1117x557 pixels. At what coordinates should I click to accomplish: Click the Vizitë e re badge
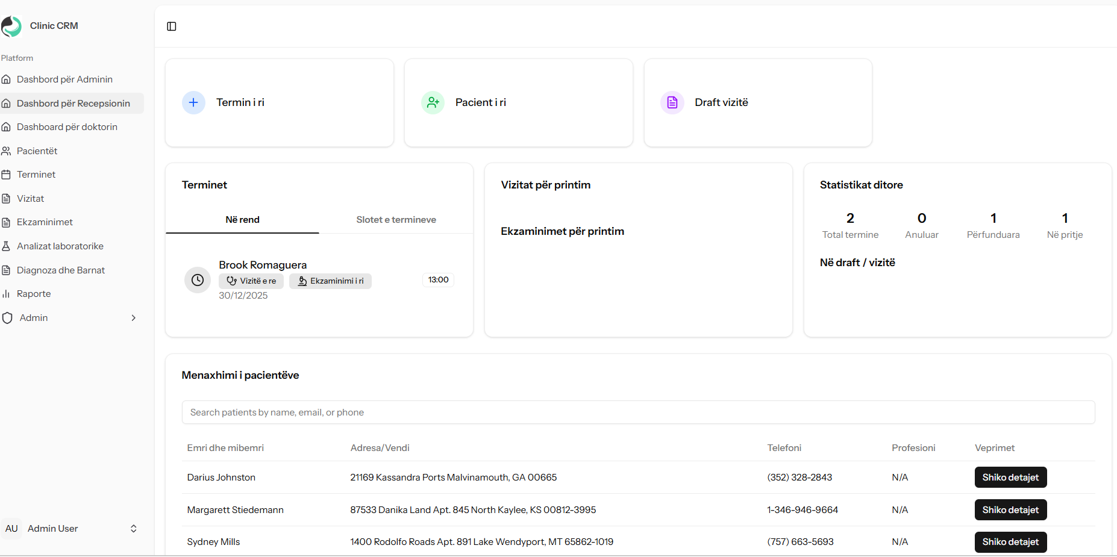pos(251,281)
